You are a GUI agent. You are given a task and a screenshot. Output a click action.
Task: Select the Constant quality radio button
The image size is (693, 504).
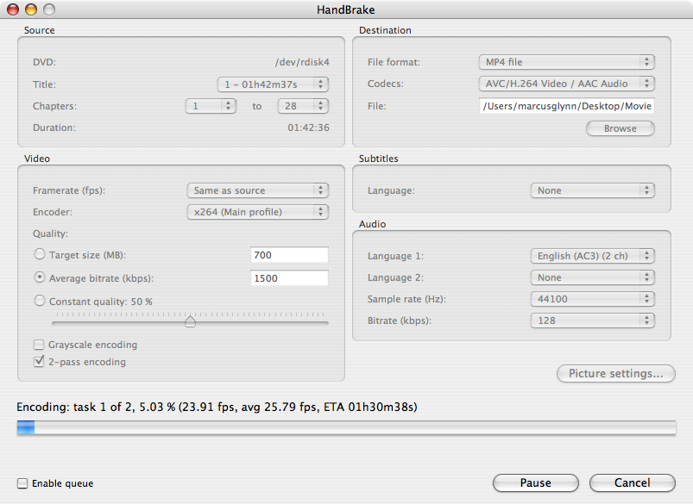pos(40,301)
